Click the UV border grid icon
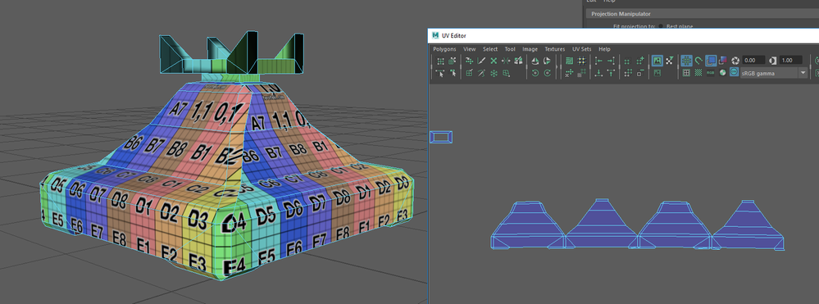The width and height of the screenshot is (819, 304). (686, 73)
